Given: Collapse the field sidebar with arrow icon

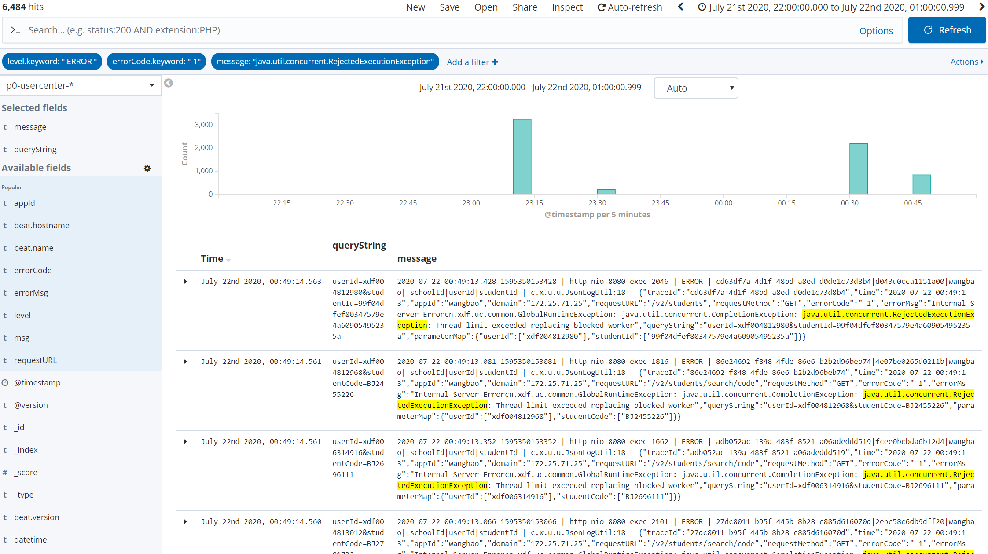Looking at the screenshot, I should coord(169,83).
